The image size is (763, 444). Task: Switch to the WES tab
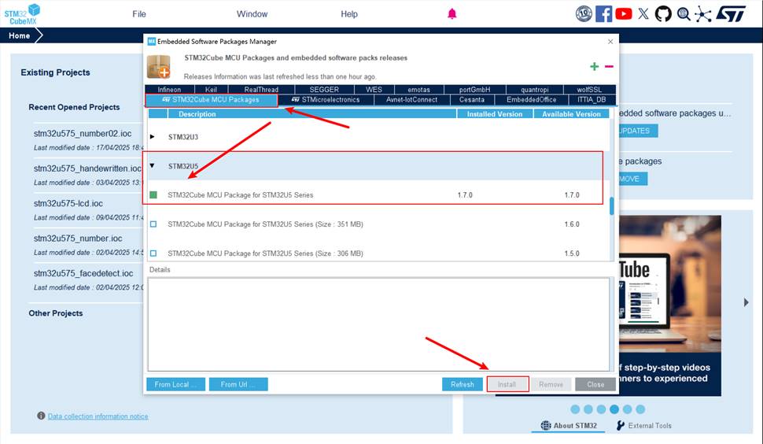[x=374, y=90]
